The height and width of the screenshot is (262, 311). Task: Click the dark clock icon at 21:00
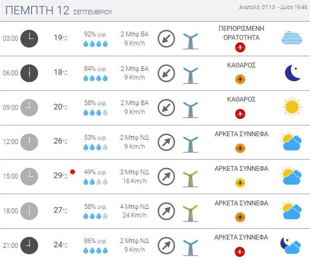point(29,246)
